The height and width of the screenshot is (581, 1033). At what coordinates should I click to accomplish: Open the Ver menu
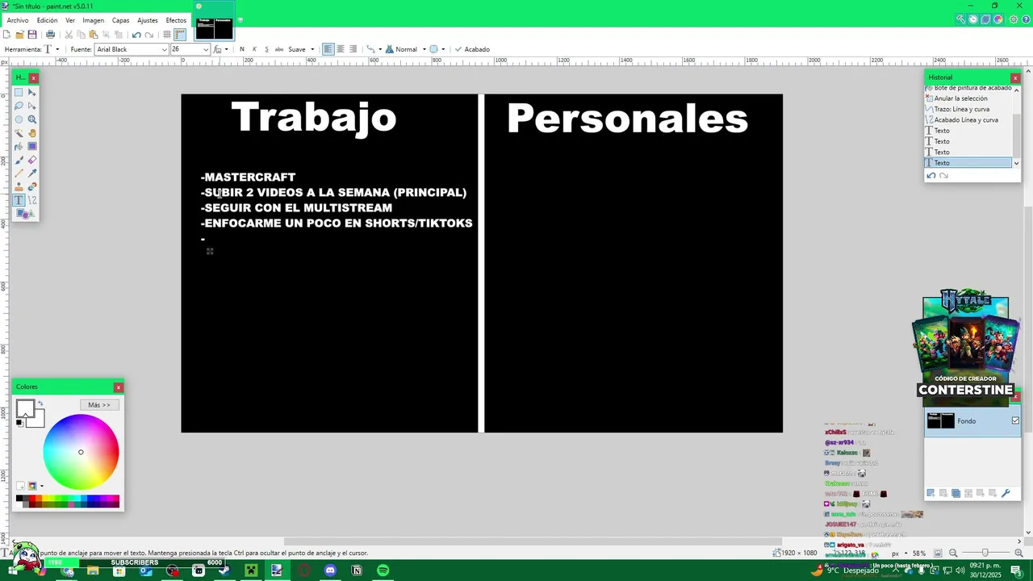(70, 20)
